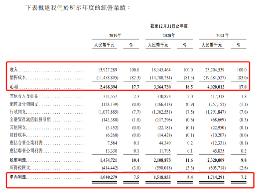Click the 2021 gross profit 4,020,012
The height and width of the screenshot is (190, 274).
click(216, 87)
